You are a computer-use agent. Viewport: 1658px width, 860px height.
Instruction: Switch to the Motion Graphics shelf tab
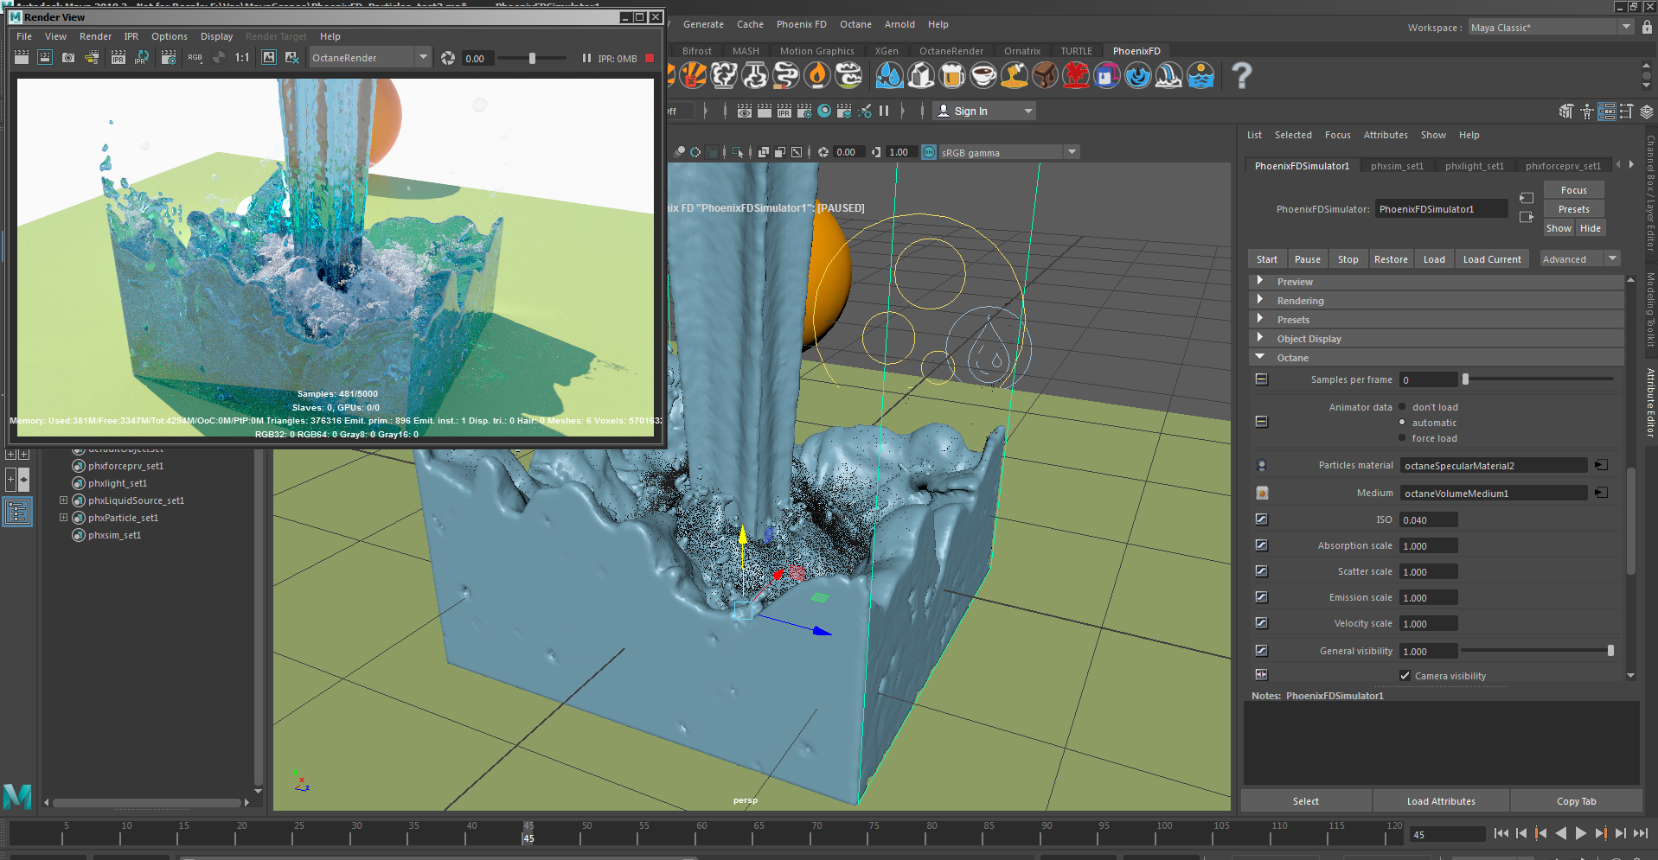(817, 51)
